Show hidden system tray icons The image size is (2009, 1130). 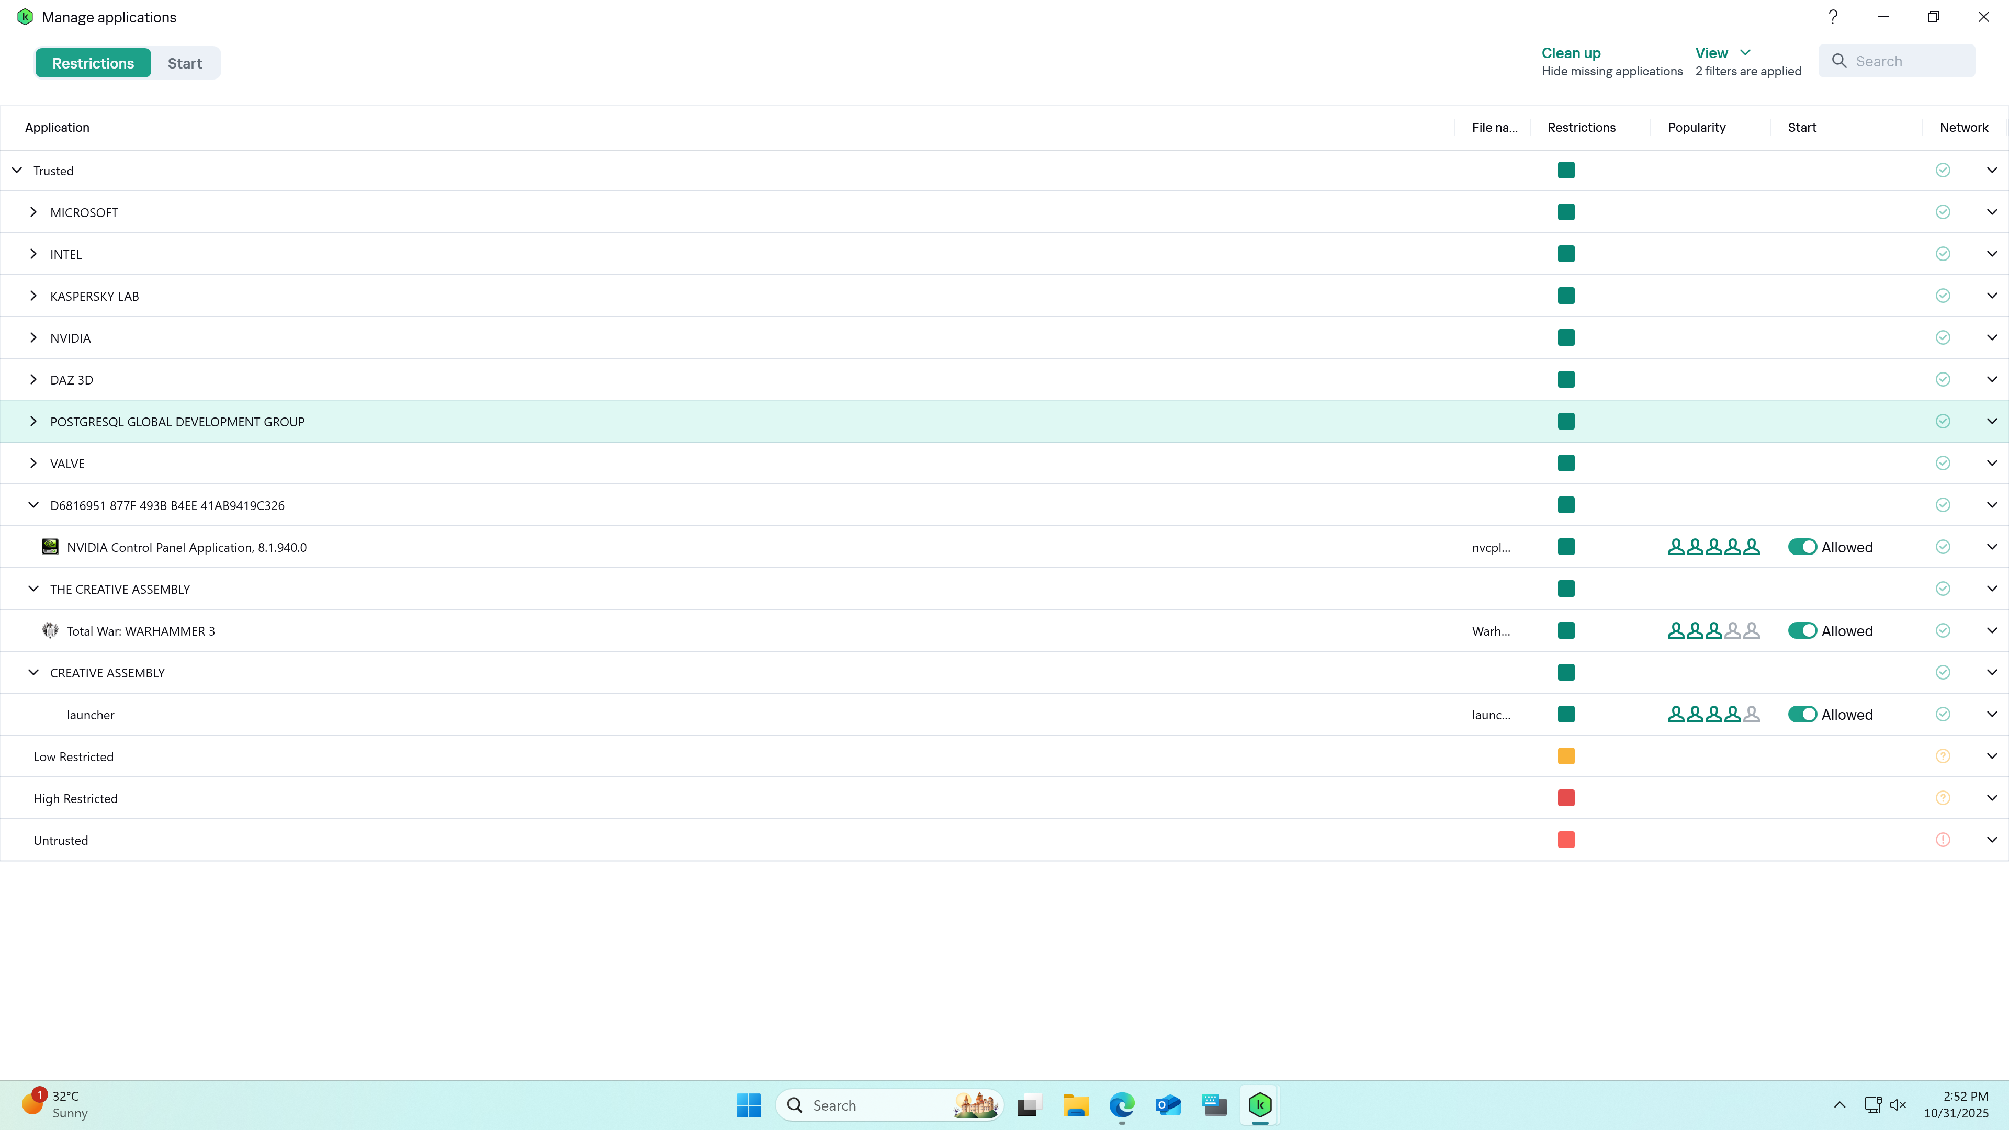tap(1839, 1105)
